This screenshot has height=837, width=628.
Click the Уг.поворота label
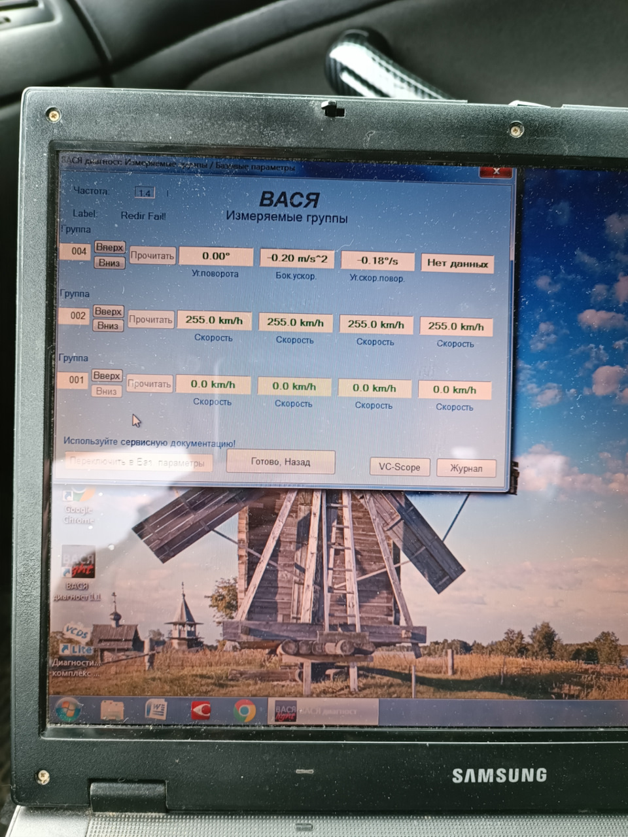[215, 274]
